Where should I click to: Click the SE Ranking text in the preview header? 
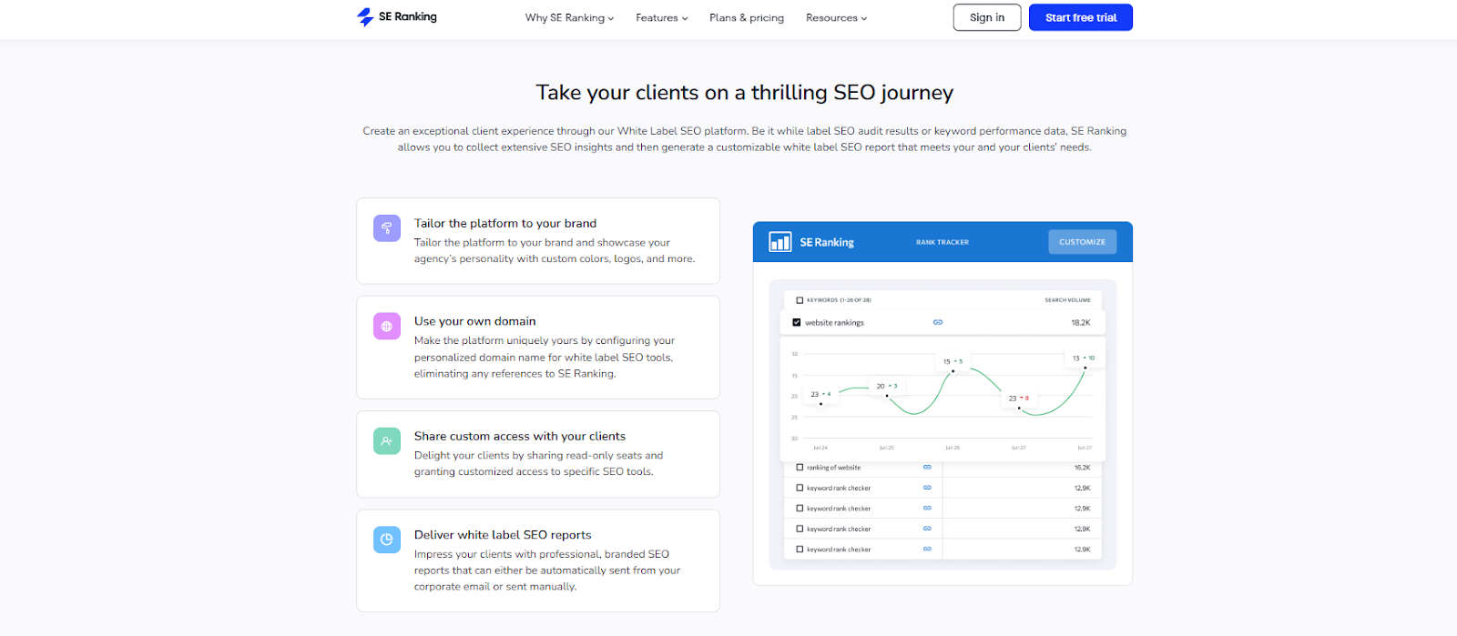(x=827, y=242)
